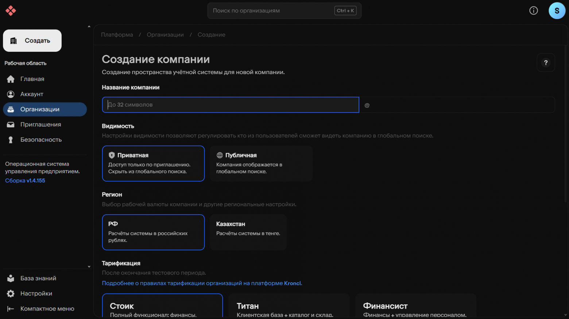Go to Платформа breadcrumb
Image resolution: width=569 pixels, height=319 pixels.
coord(117,35)
